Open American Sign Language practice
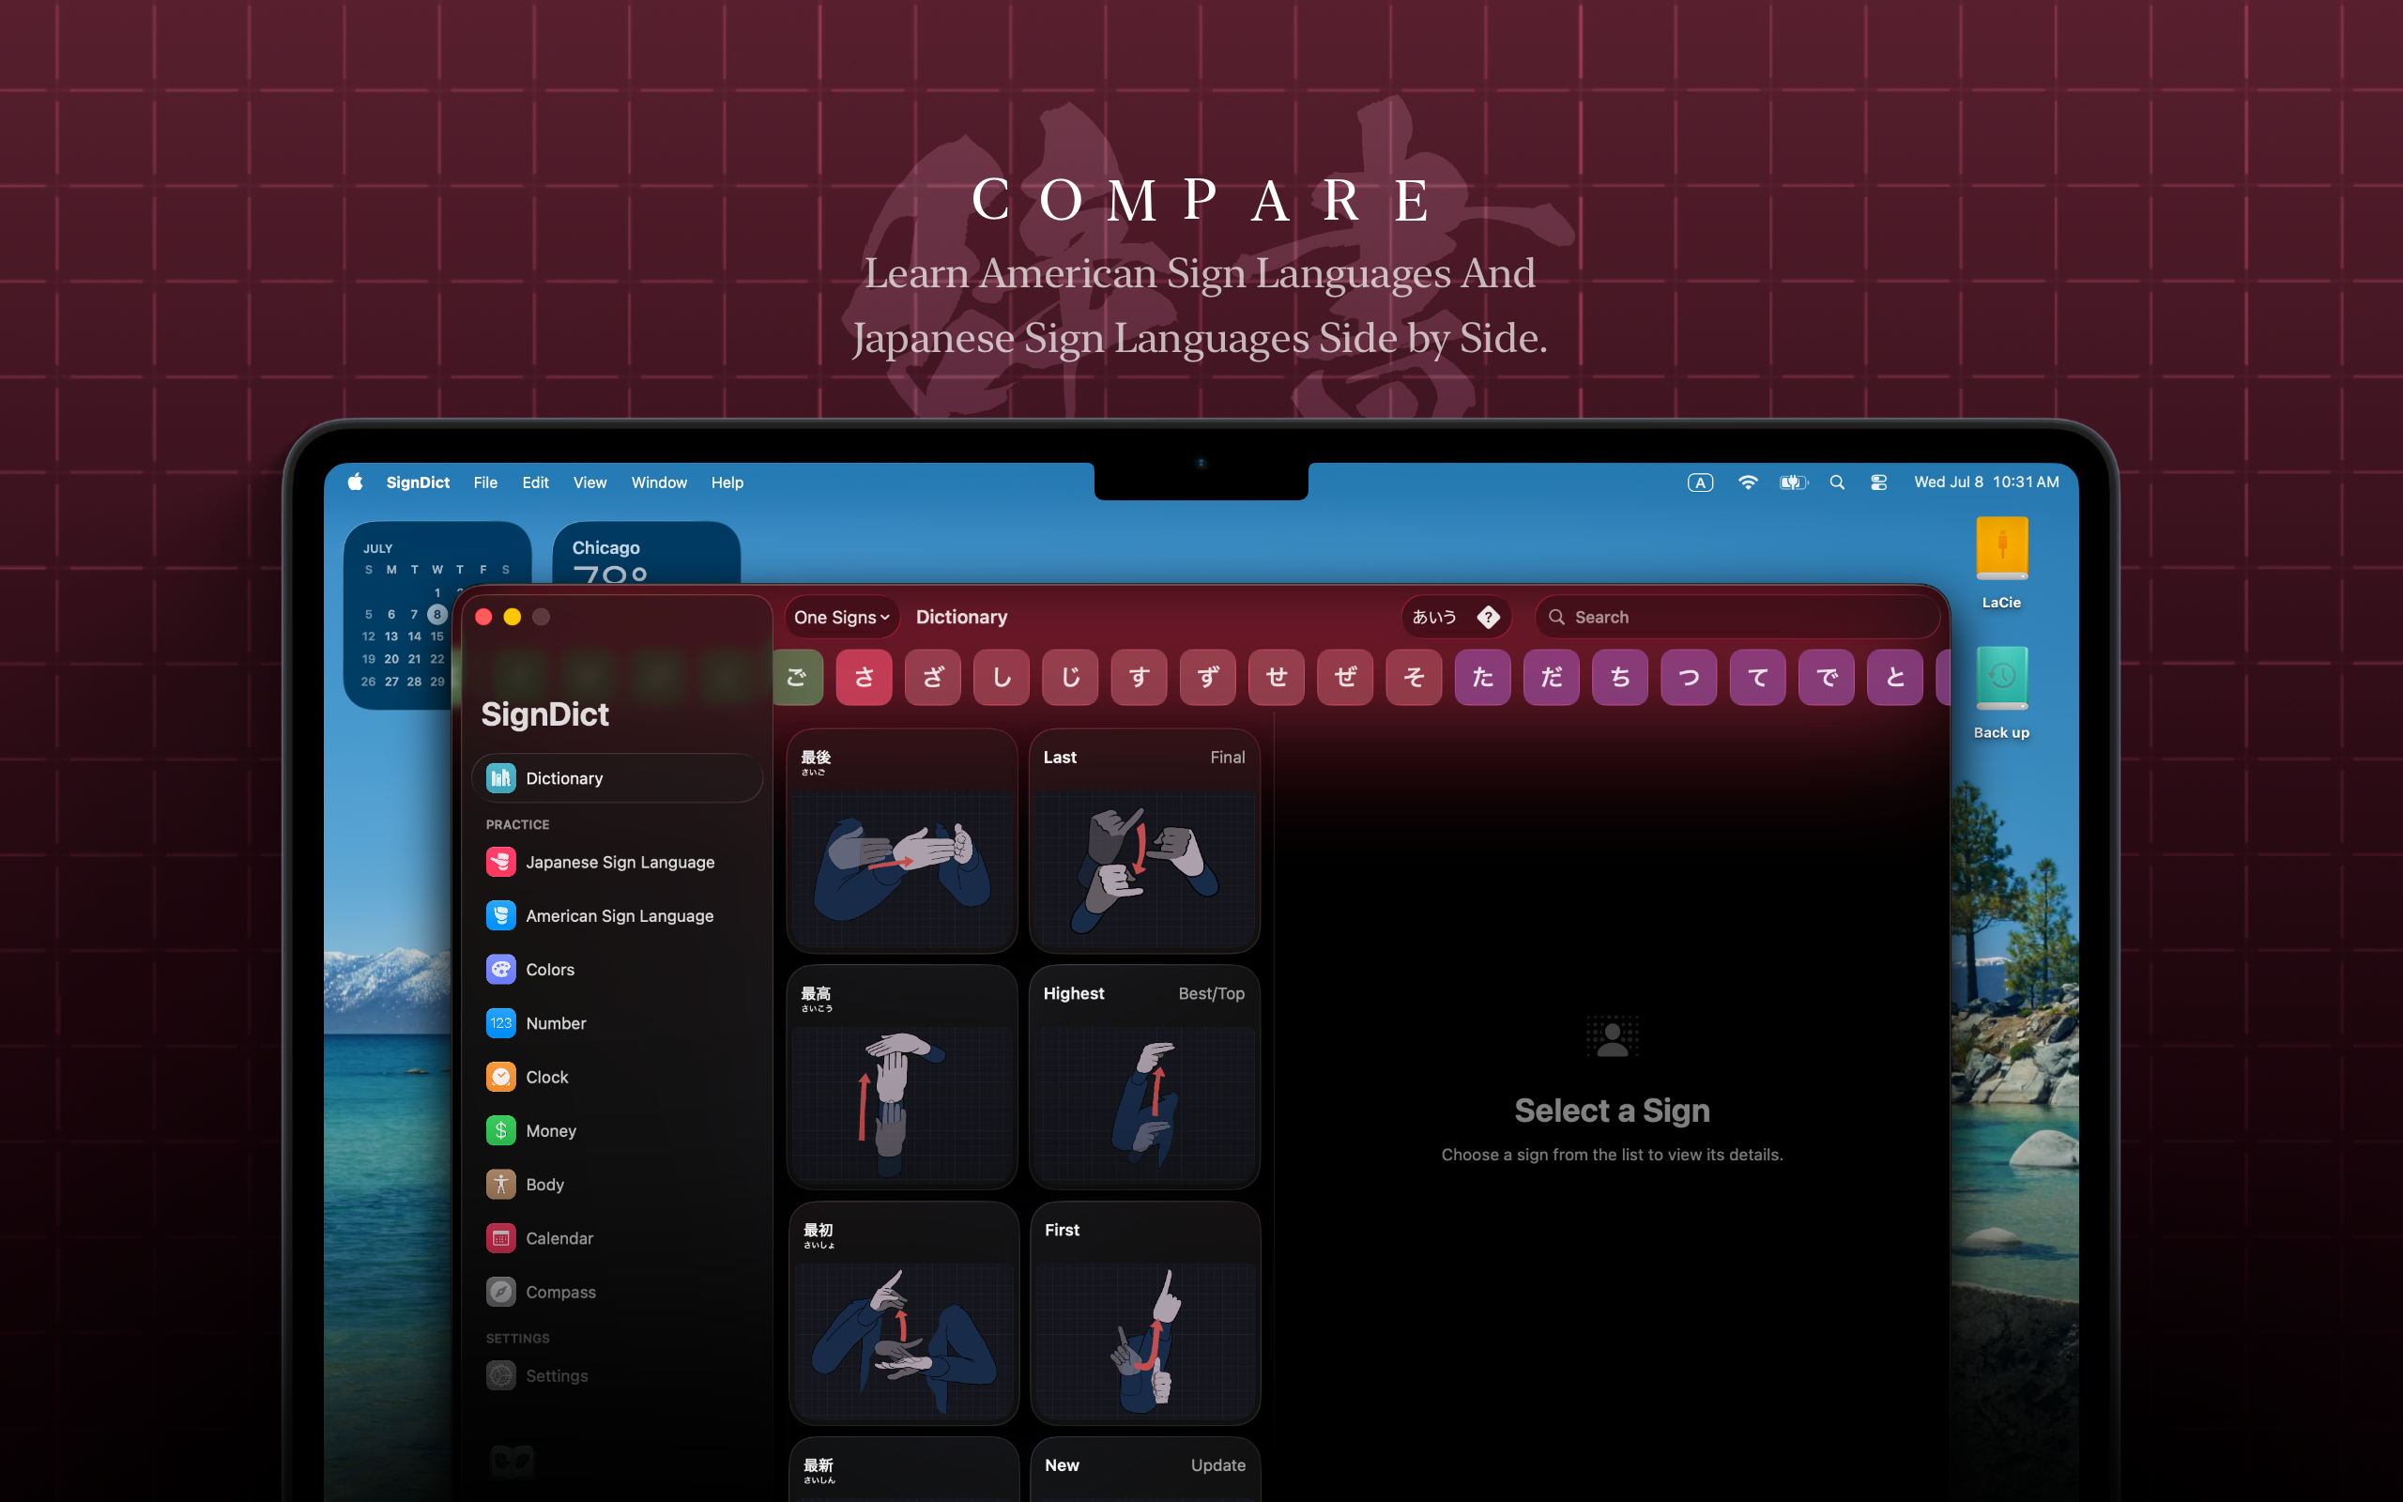 coord(617,915)
